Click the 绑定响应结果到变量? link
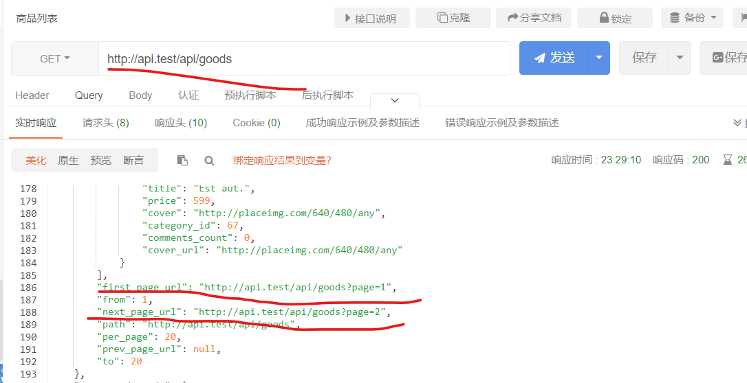The width and height of the screenshot is (747, 383). [282, 161]
